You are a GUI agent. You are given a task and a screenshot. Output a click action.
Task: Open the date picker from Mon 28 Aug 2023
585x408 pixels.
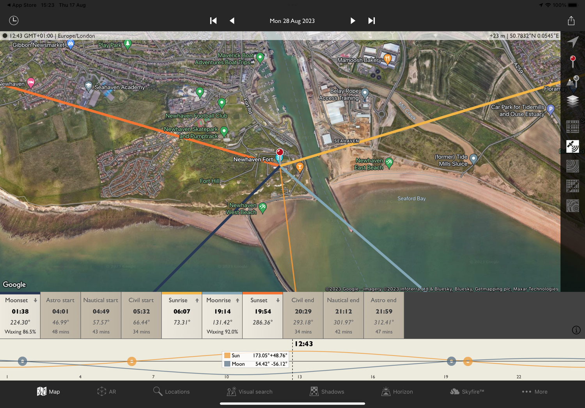292,21
